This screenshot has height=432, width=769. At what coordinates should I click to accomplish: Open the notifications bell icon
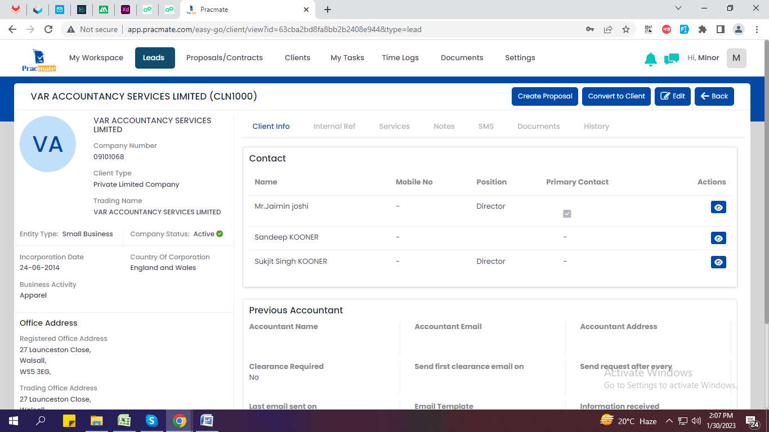pyautogui.click(x=651, y=58)
